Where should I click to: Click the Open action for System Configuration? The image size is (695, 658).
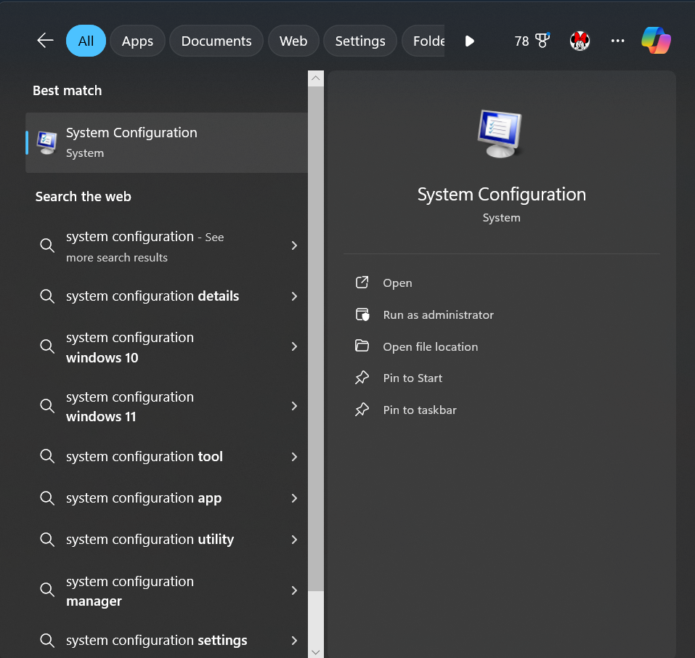[398, 283]
